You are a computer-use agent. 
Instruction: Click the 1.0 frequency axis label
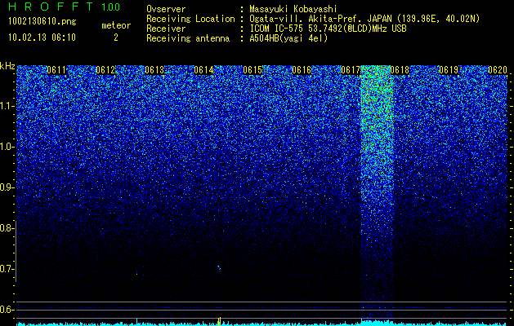point(7,147)
